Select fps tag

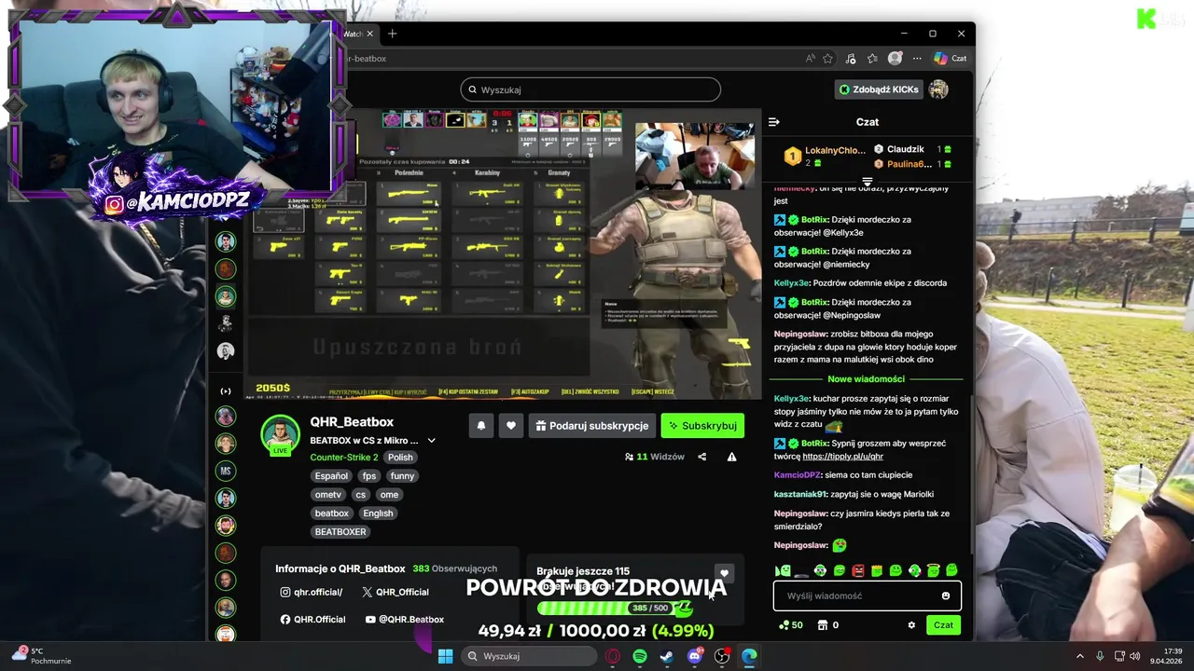click(x=369, y=476)
